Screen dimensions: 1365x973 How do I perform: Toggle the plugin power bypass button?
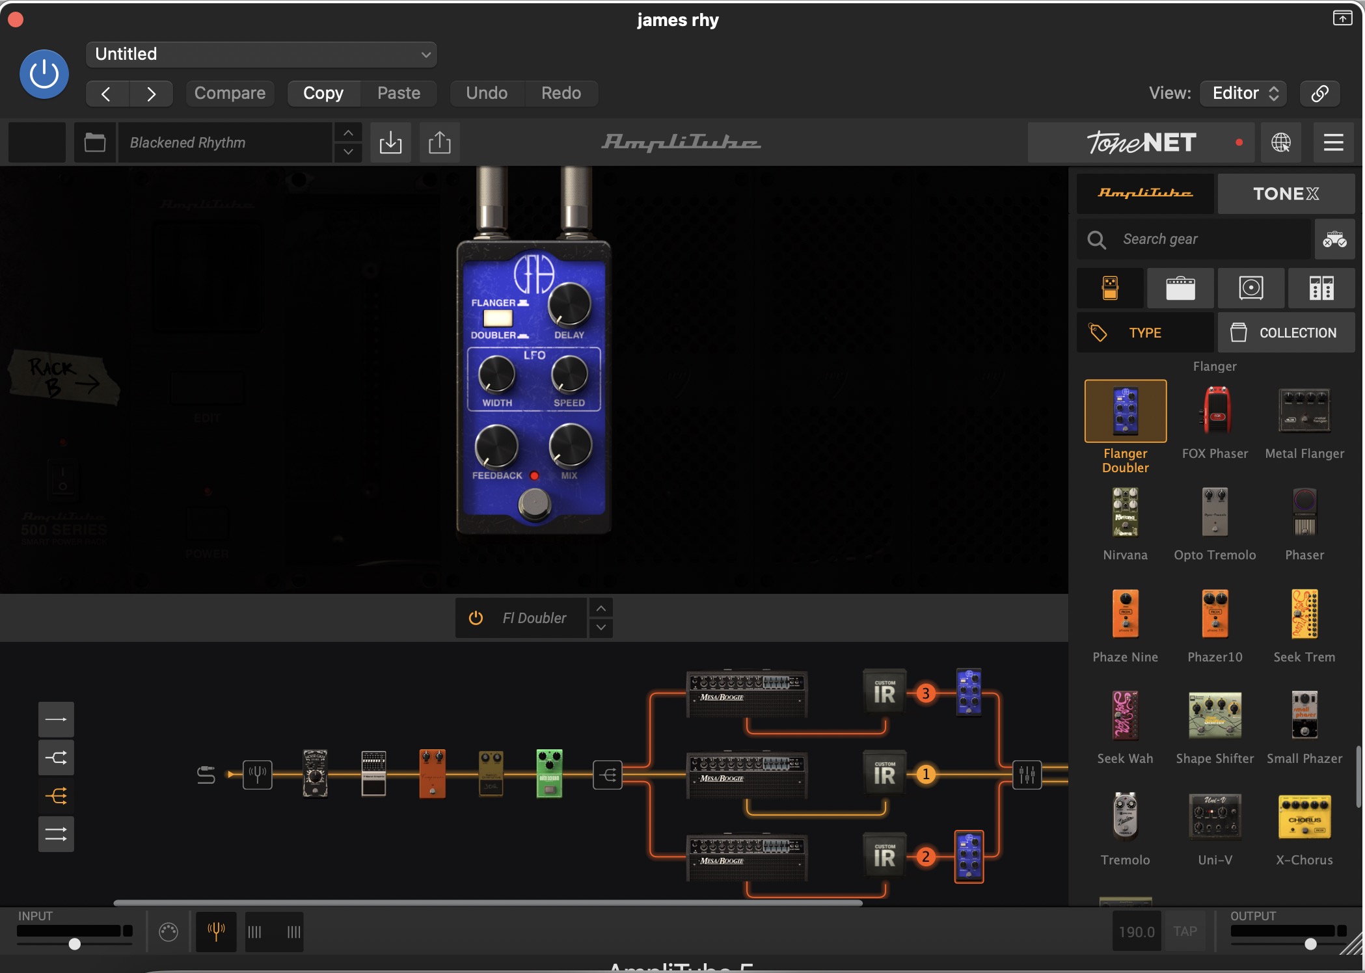click(x=44, y=74)
